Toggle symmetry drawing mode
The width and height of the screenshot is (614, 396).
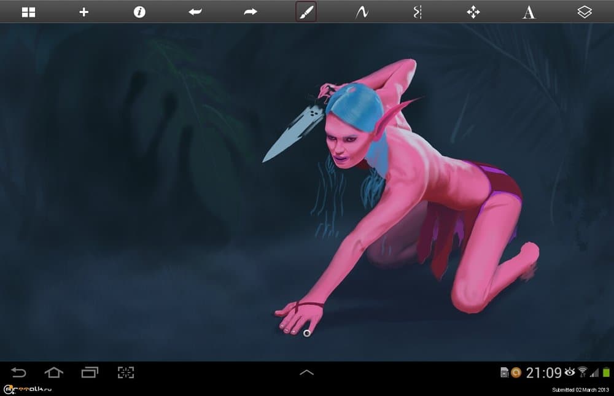(x=417, y=11)
